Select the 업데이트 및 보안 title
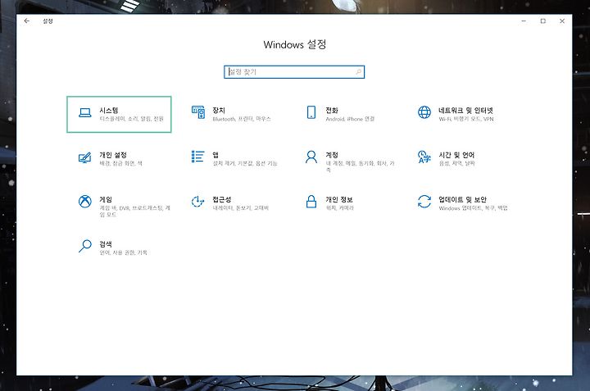 click(463, 199)
